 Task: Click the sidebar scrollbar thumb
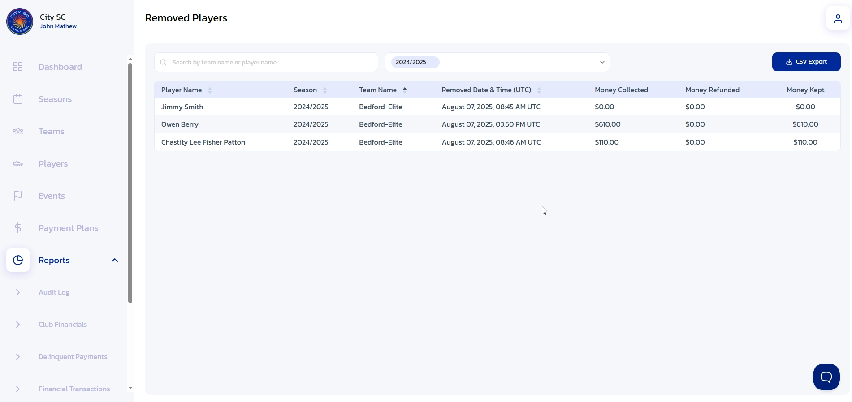point(130,183)
